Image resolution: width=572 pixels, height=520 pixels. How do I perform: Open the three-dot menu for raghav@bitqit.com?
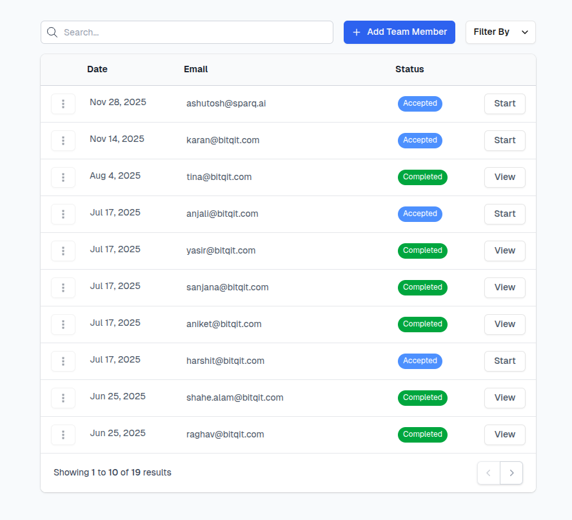click(63, 435)
